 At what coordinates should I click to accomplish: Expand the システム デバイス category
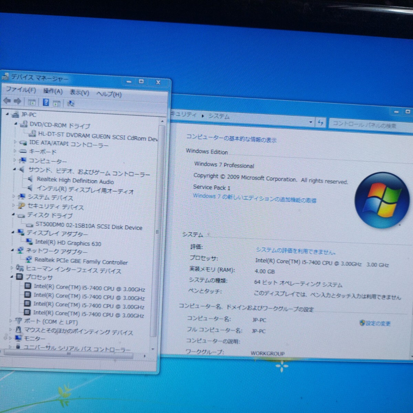tap(14, 196)
